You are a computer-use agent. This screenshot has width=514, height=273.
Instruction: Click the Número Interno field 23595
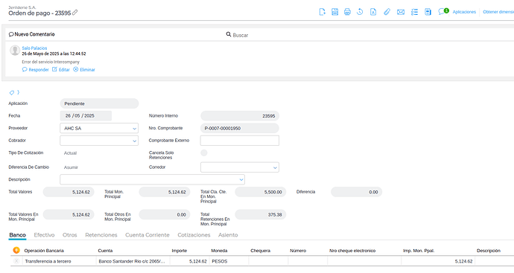tap(240, 116)
